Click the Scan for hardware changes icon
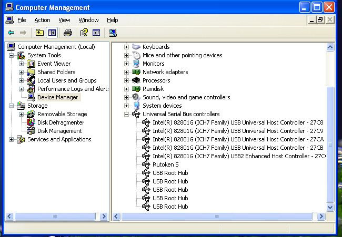The height and width of the screenshot is (237, 342). pyautogui.click(x=113, y=33)
